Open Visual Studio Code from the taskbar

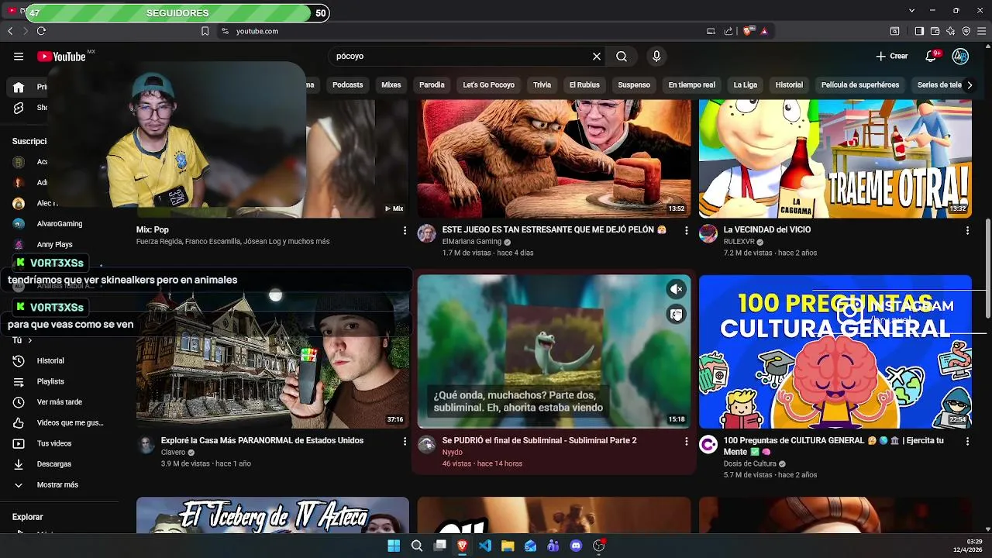(x=485, y=546)
